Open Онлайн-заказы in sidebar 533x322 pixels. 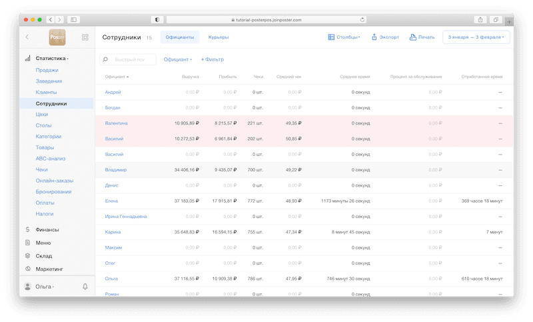pos(55,181)
